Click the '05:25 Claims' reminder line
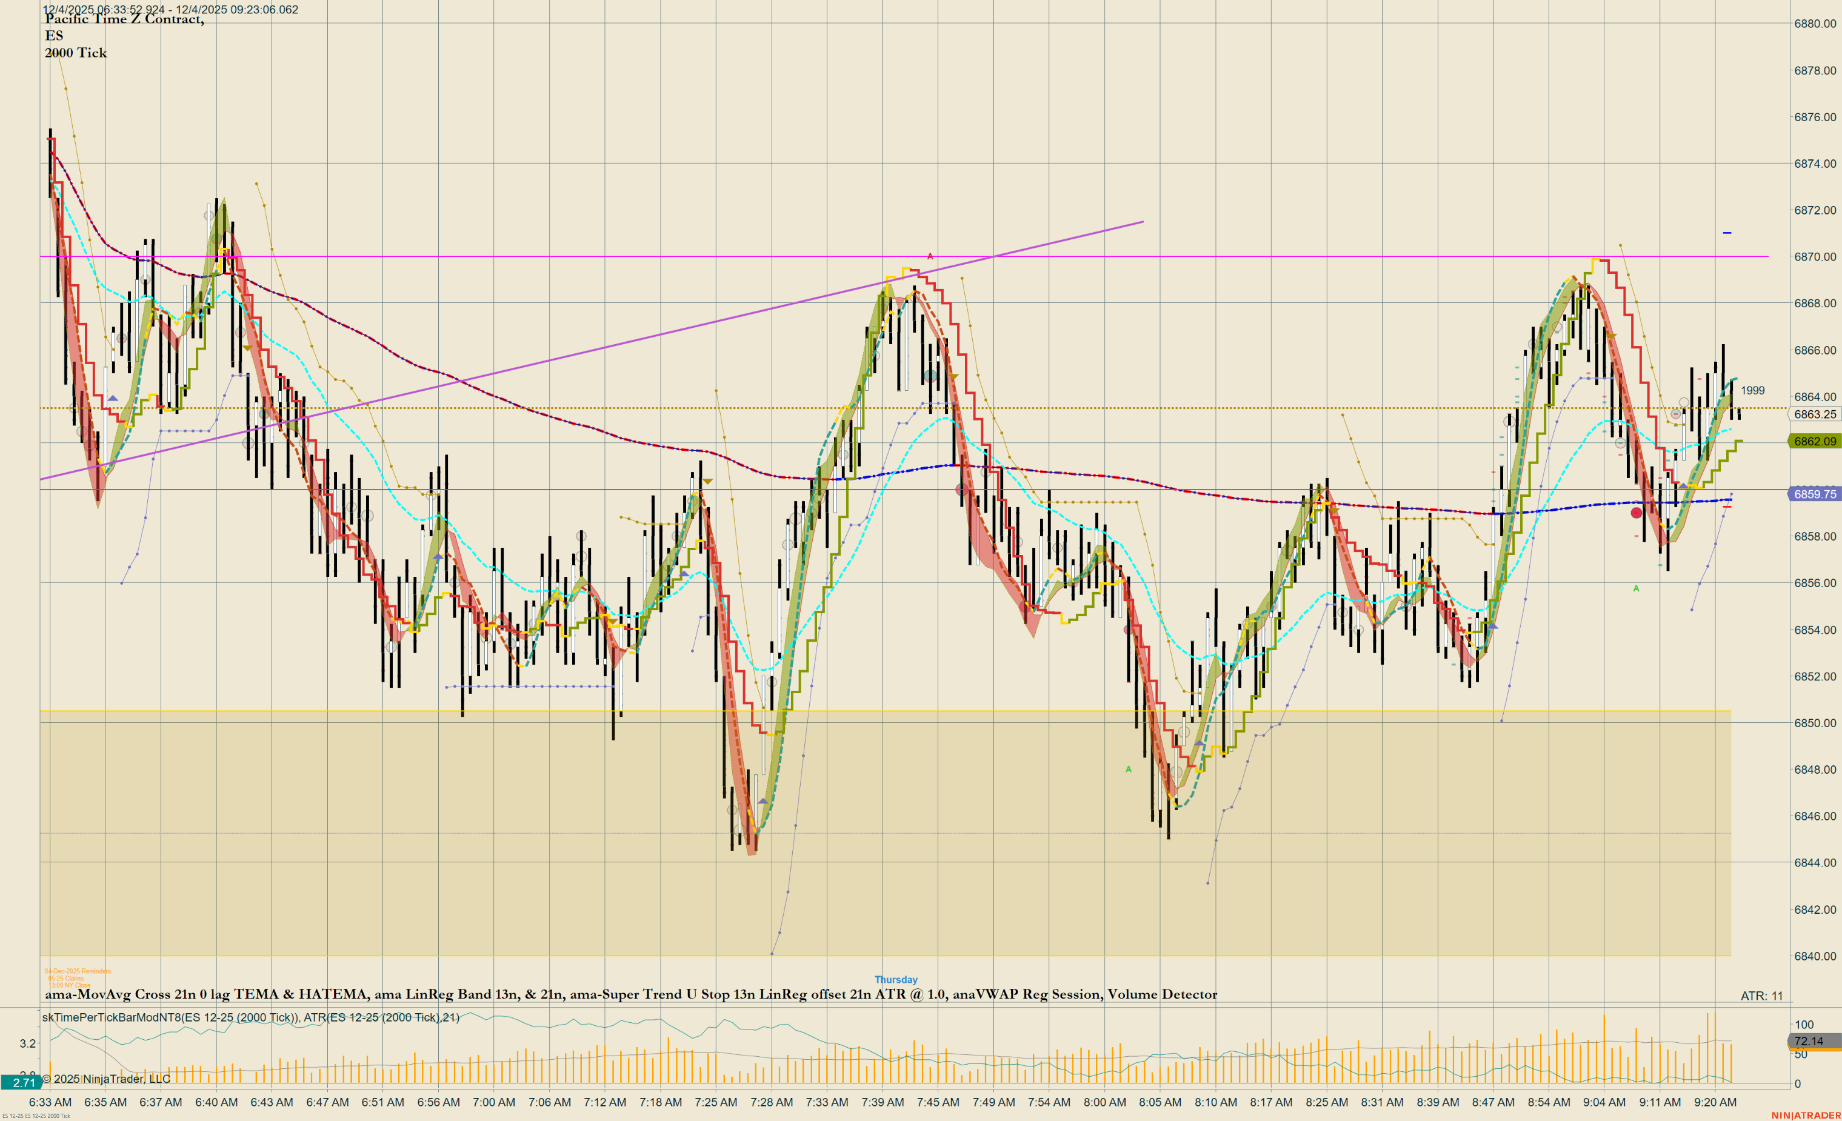The width and height of the screenshot is (1842, 1121). click(x=66, y=978)
